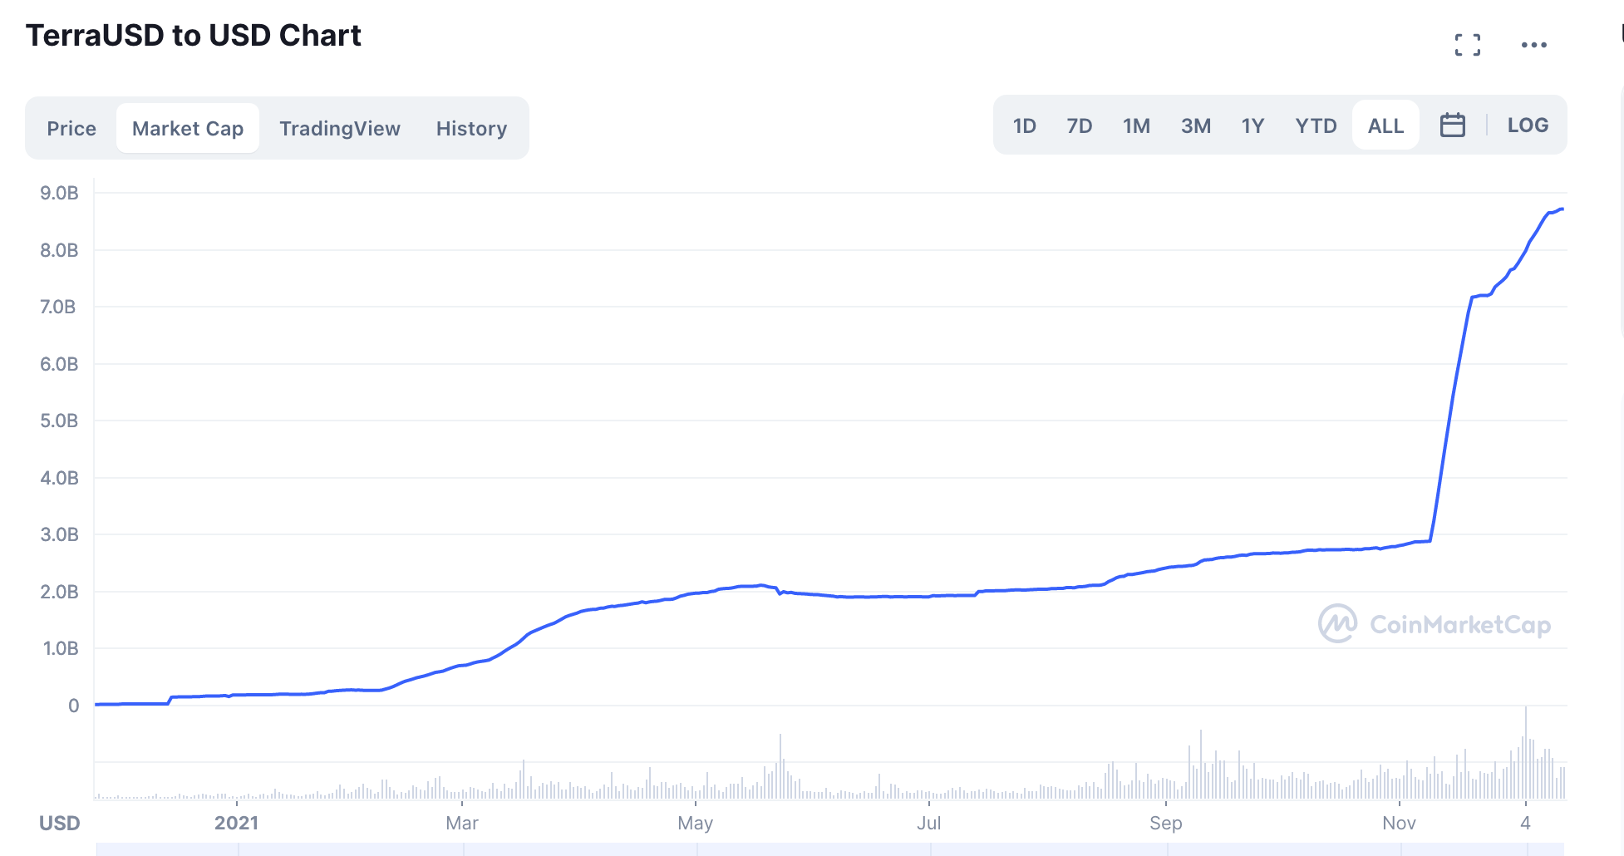
Task: Click the 0 y-axis label
Action: tap(74, 706)
